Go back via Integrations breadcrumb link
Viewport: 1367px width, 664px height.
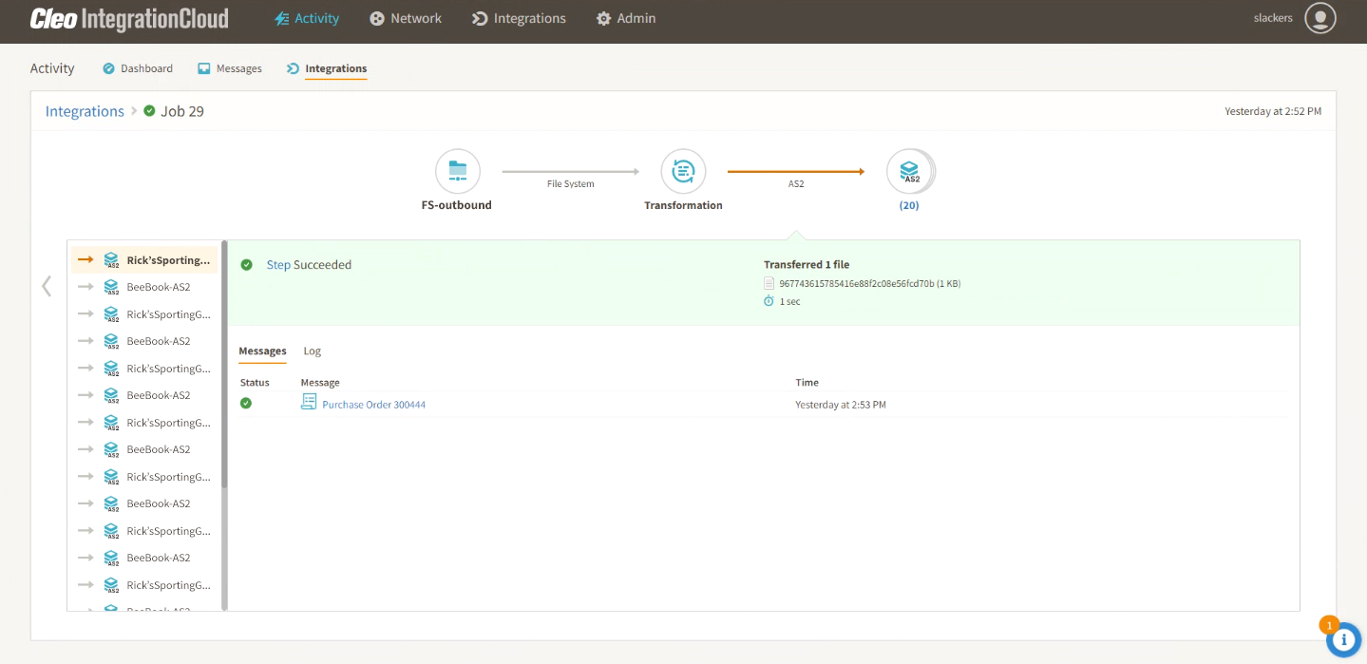85,111
